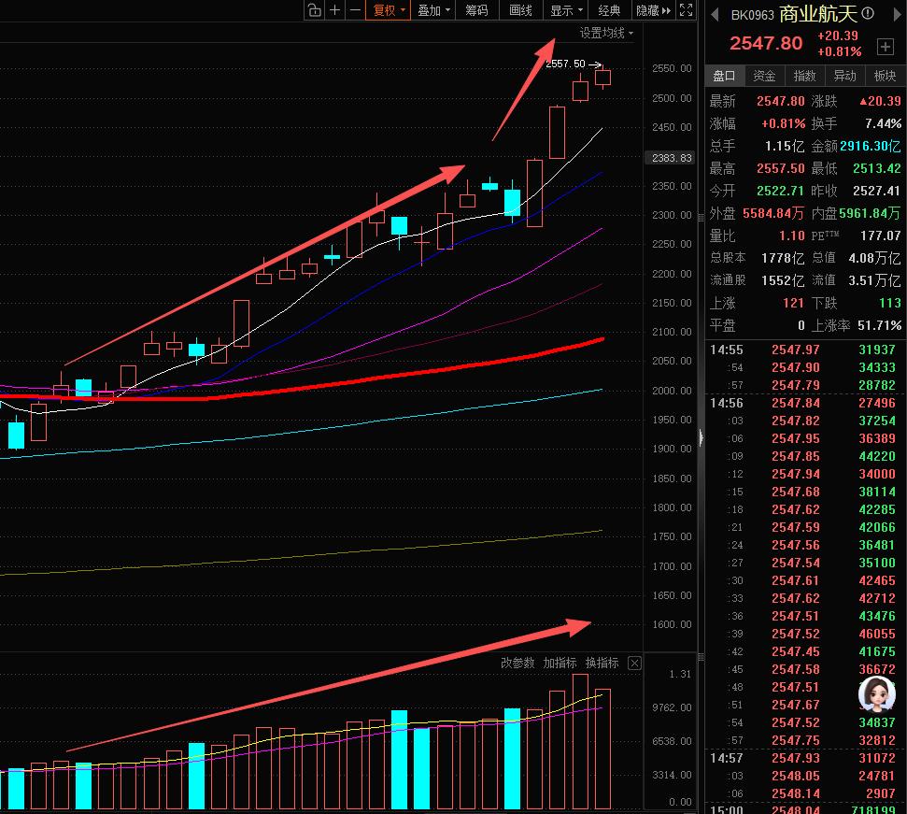Activate the 画线 drawing tool
This screenshot has height=814, width=907.
point(520,10)
